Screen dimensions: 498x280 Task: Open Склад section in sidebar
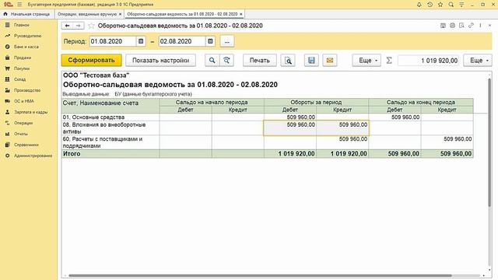click(19, 79)
